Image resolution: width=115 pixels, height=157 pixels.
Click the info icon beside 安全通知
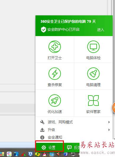(x=42, y=137)
